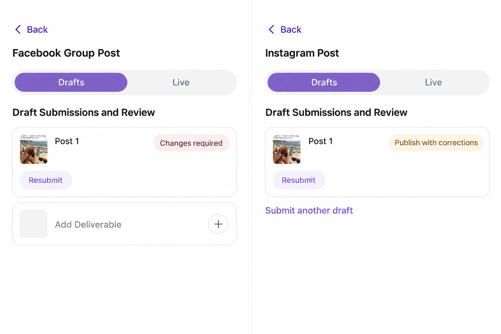This screenshot has height=334, width=501.
Task: Click Back text on Facebook Group Post
Action: click(37, 30)
